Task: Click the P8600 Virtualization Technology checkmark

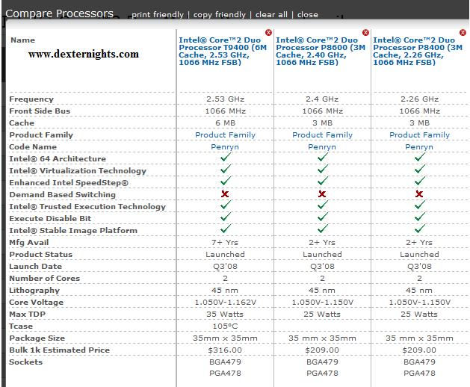Action: [323, 169]
